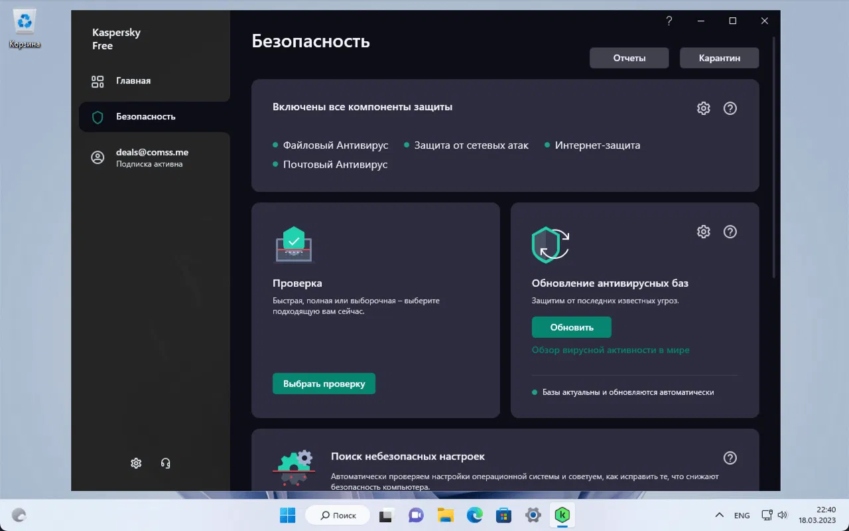Viewport: 849px width, 531px height.
Task: Open Task View on taskbar
Action: coord(386,515)
